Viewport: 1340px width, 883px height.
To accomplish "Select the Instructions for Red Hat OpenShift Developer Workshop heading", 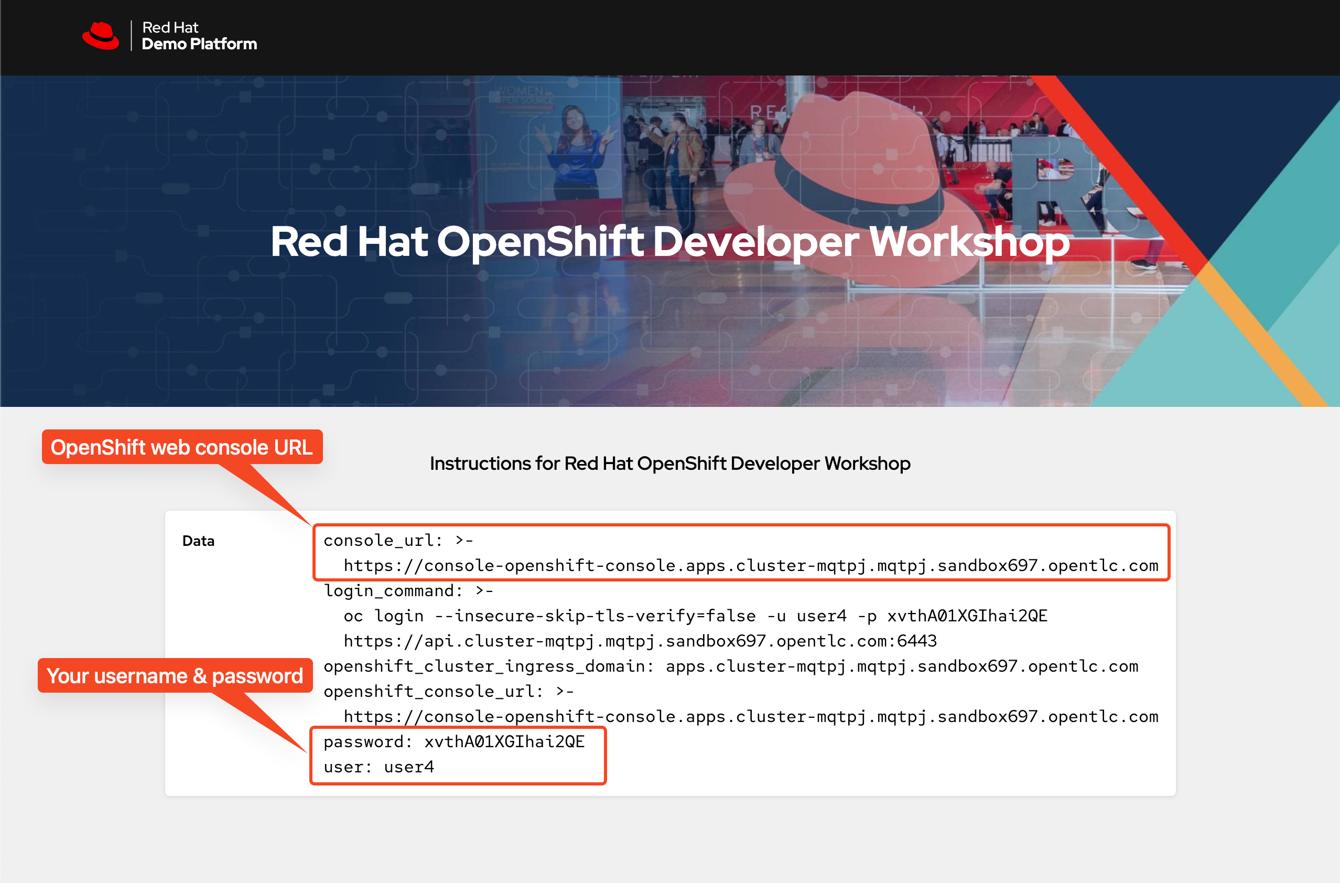I will point(670,463).
